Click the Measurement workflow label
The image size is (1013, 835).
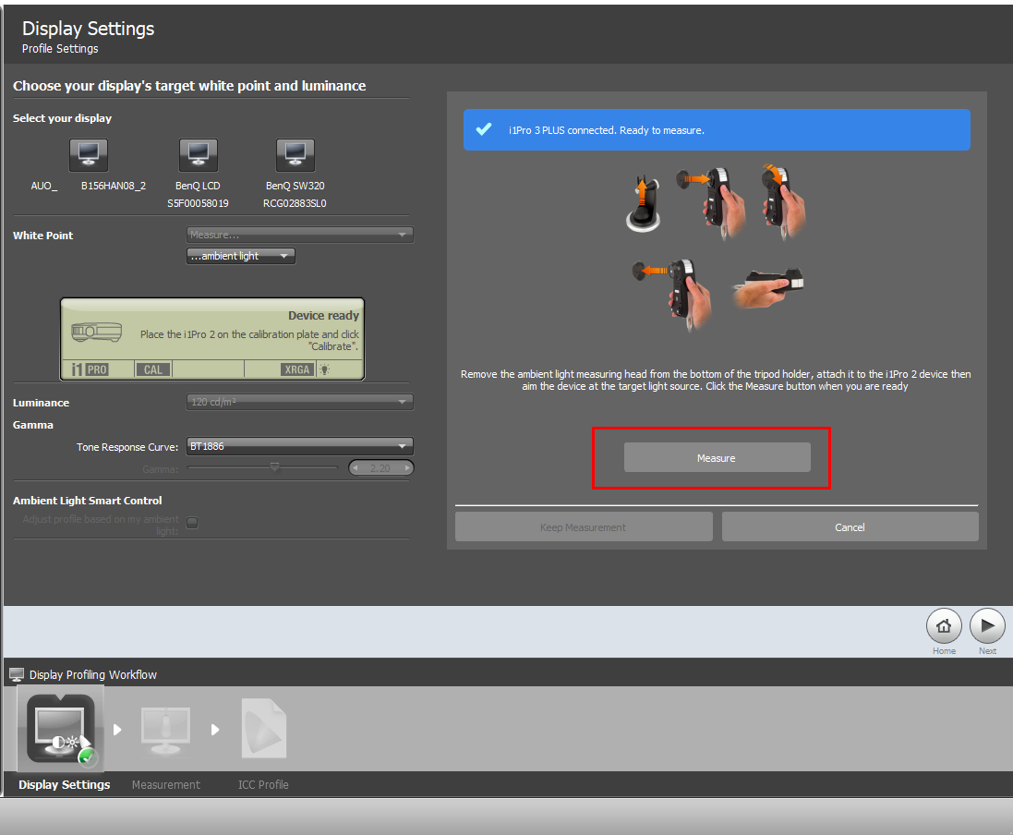(166, 784)
